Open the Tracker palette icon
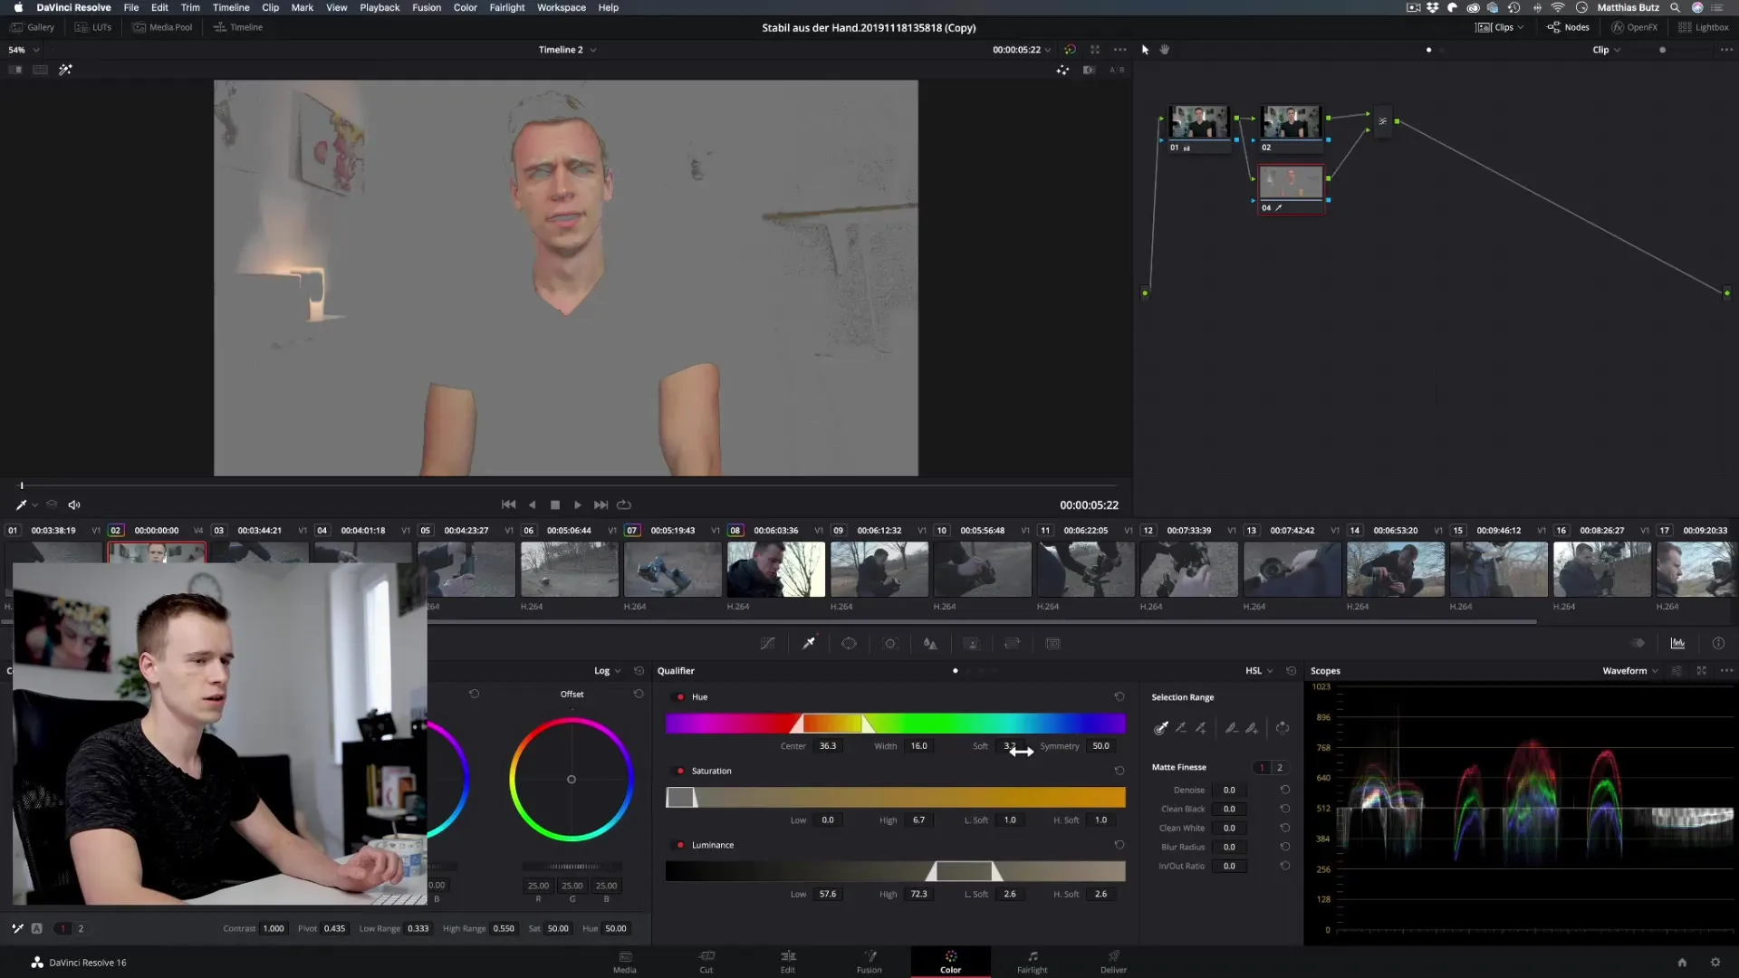This screenshot has height=978, width=1739. pyautogui.click(x=890, y=644)
